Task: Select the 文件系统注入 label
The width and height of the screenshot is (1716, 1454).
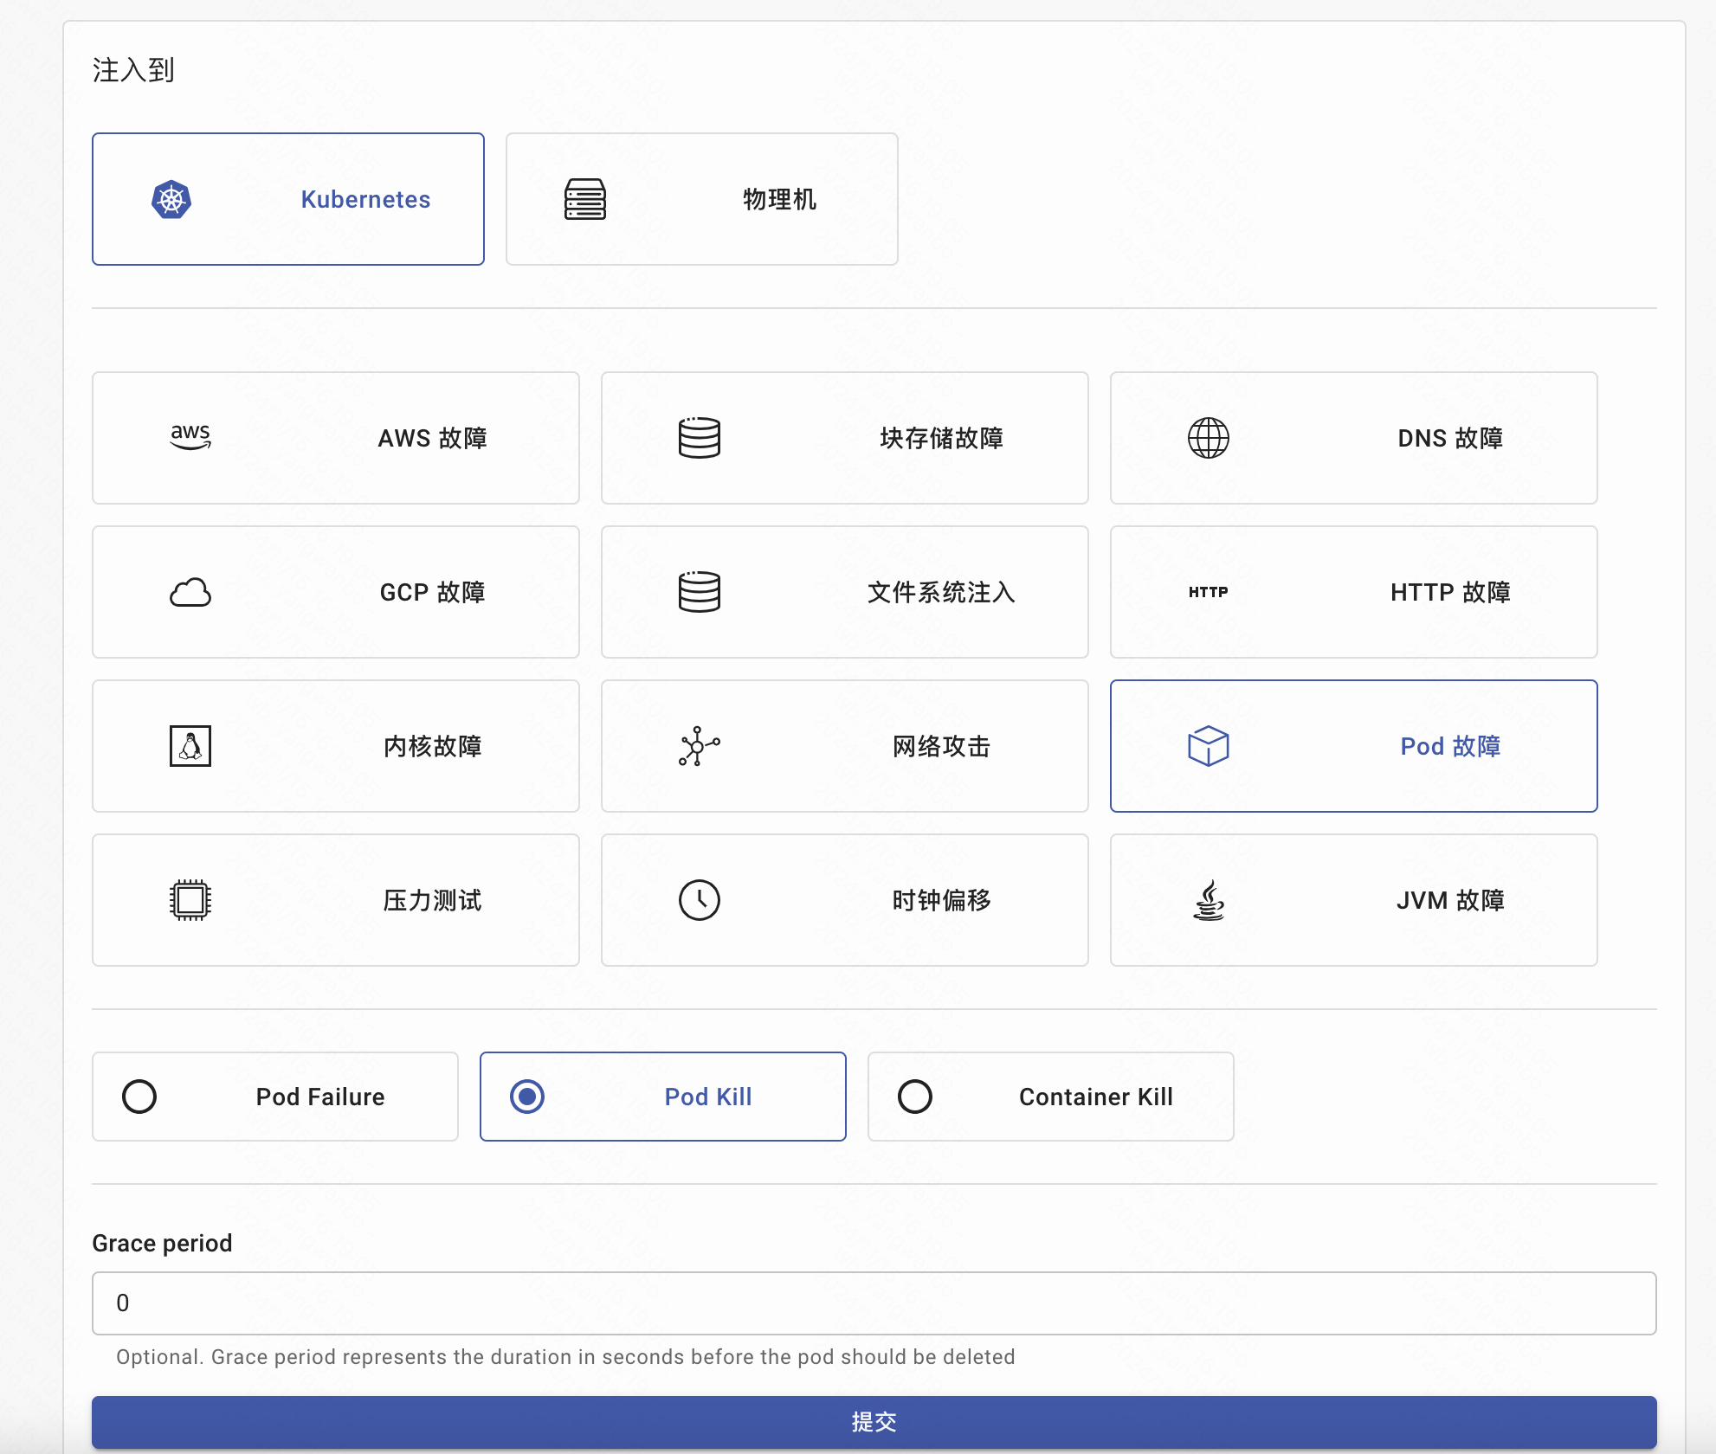Action: click(942, 592)
